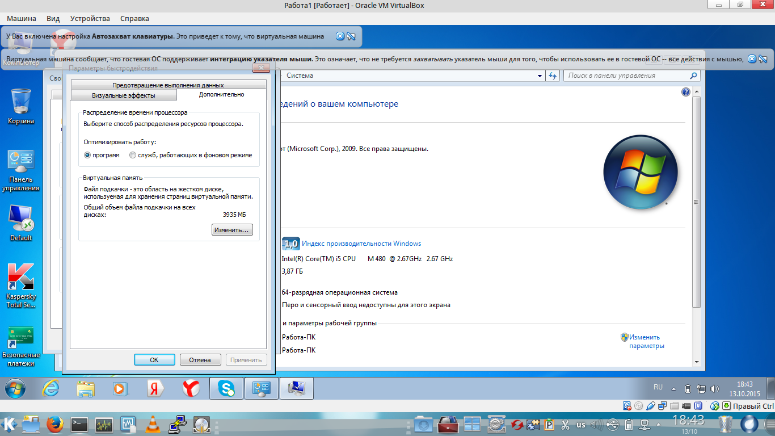Open the Справка menu

click(x=135, y=18)
